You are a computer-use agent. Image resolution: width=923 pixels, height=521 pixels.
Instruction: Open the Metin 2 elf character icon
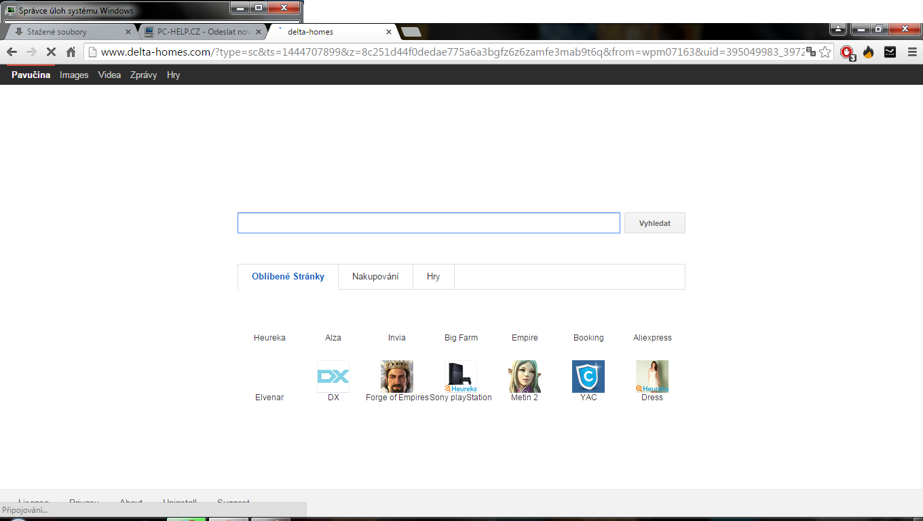pos(525,377)
